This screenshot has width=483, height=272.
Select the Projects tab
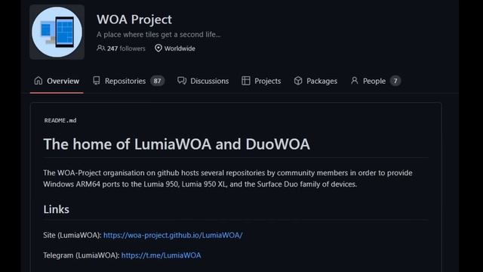261,81
